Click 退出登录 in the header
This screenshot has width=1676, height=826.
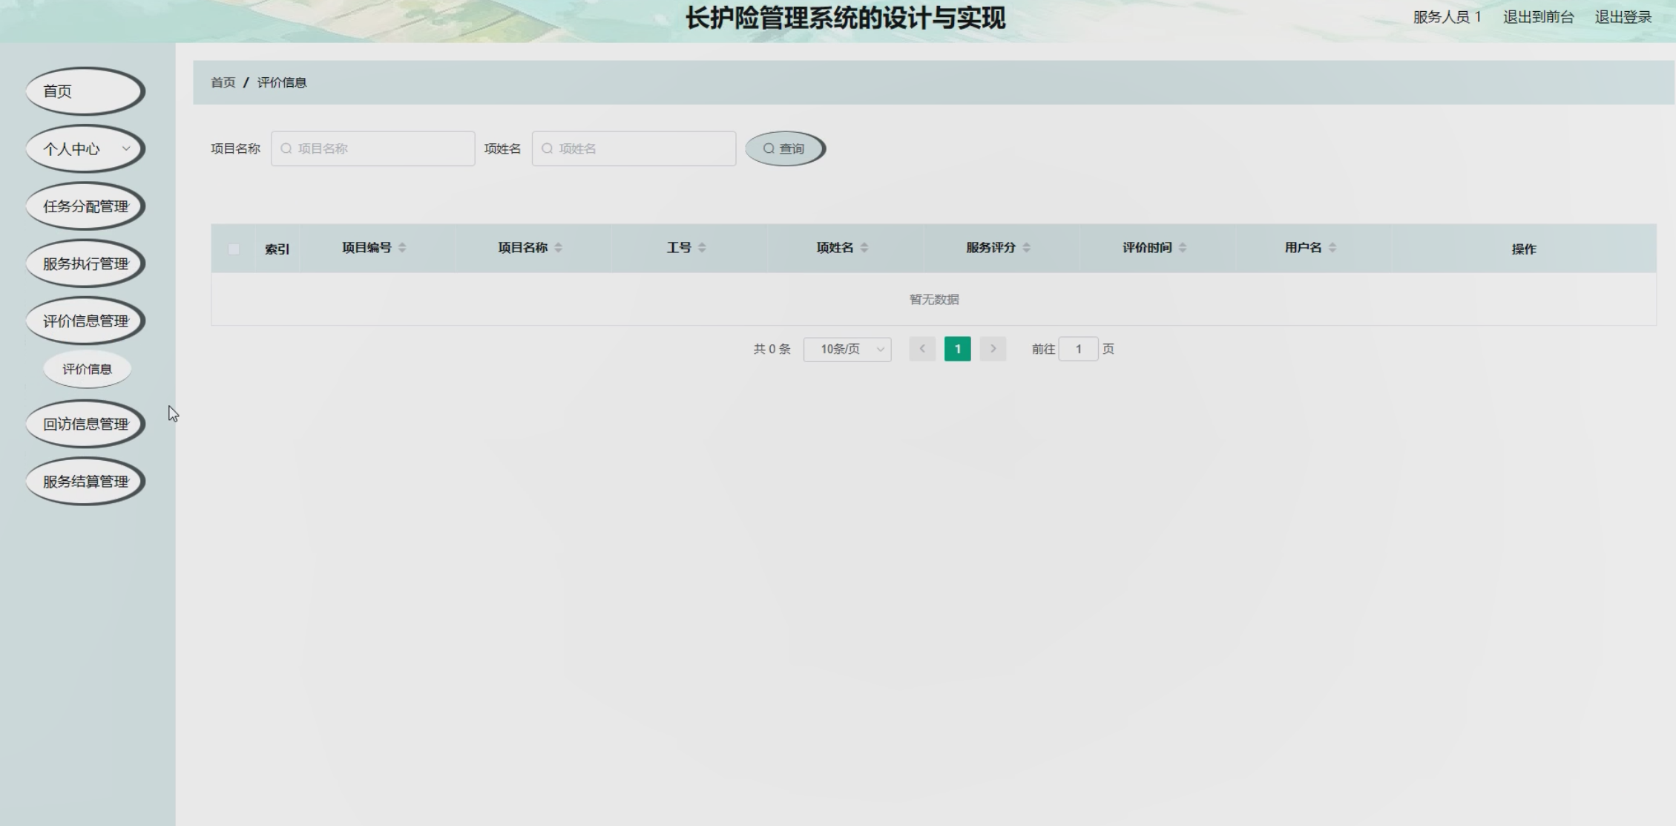pyautogui.click(x=1623, y=17)
